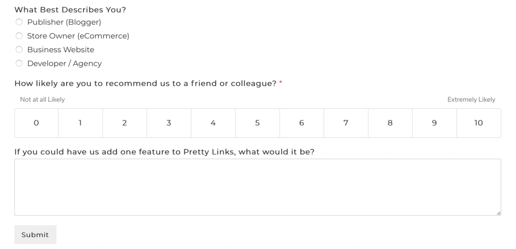Image resolution: width=516 pixels, height=249 pixels.
Task: Choose 7 on recommendation scale
Action: tap(346, 123)
